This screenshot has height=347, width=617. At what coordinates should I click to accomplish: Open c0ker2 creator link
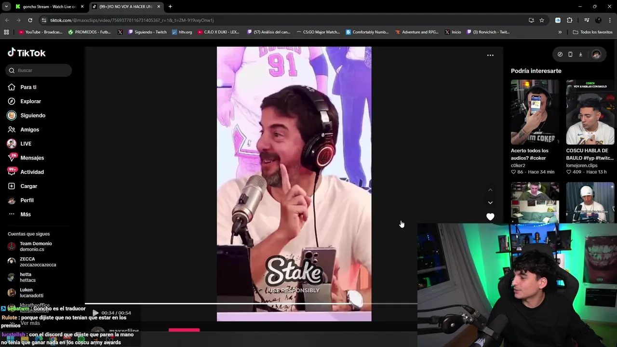518,165
